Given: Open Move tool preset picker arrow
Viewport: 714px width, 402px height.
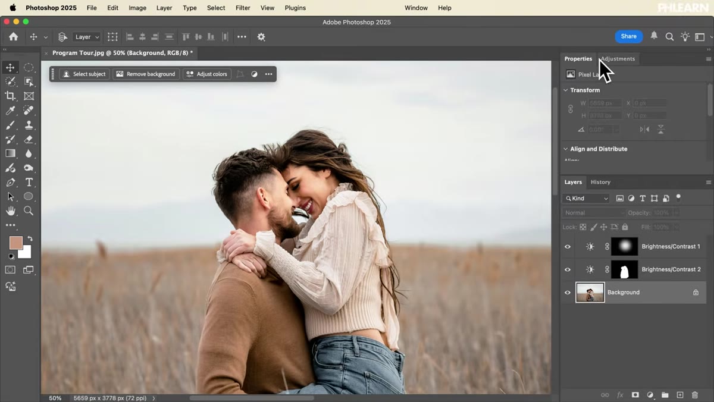Looking at the screenshot, I should coord(45,37).
